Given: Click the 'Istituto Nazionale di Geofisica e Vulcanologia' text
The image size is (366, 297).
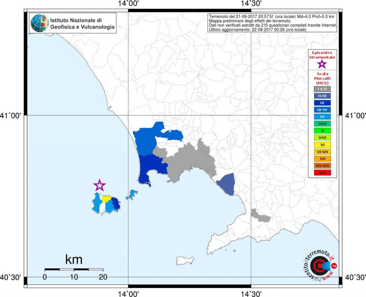Looking at the screenshot, I should pos(82,24).
